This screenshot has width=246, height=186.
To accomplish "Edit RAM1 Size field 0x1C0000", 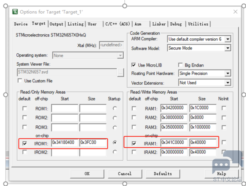I will pos(203,108).
